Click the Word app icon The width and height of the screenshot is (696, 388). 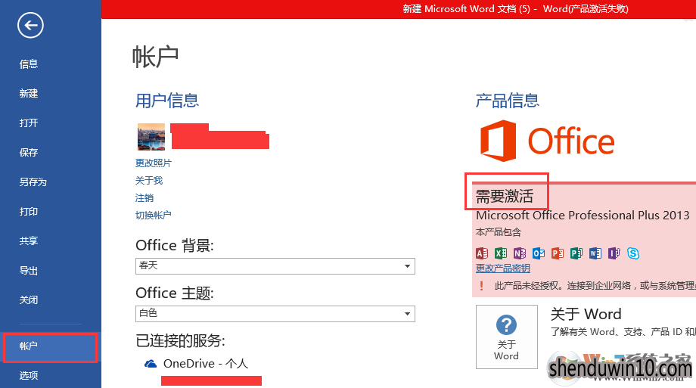pos(595,253)
